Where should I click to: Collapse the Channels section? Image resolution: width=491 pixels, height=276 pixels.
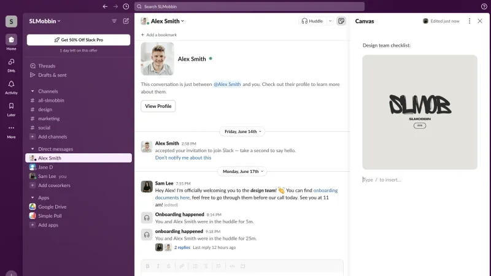(x=33, y=91)
